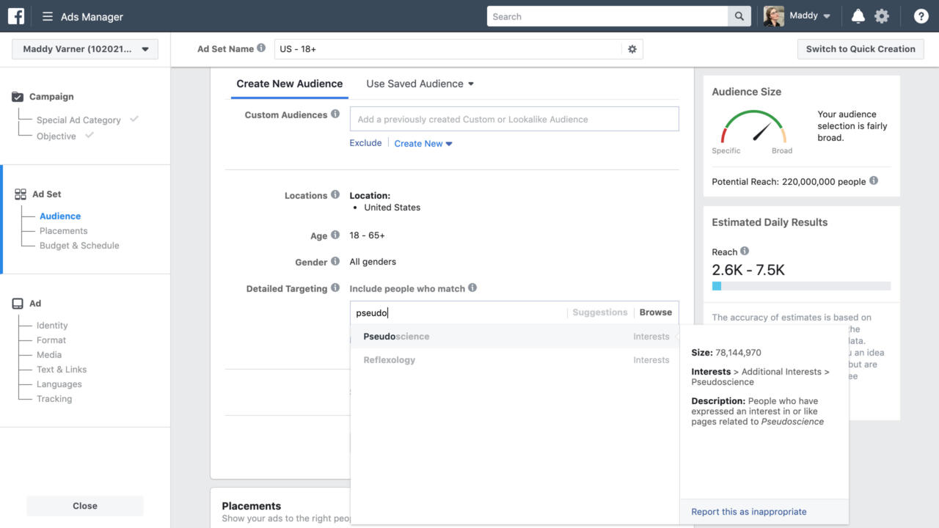Open Use Saved Audience dropdown
939x528 pixels.
(420, 84)
